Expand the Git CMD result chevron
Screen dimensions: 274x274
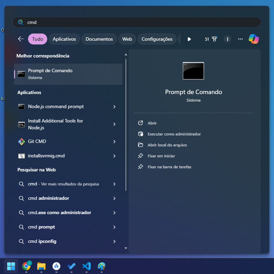click(x=114, y=142)
